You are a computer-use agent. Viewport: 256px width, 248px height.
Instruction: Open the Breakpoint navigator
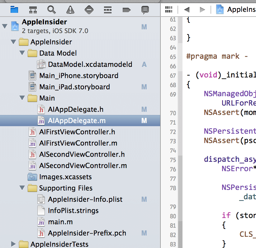coord(126,10)
